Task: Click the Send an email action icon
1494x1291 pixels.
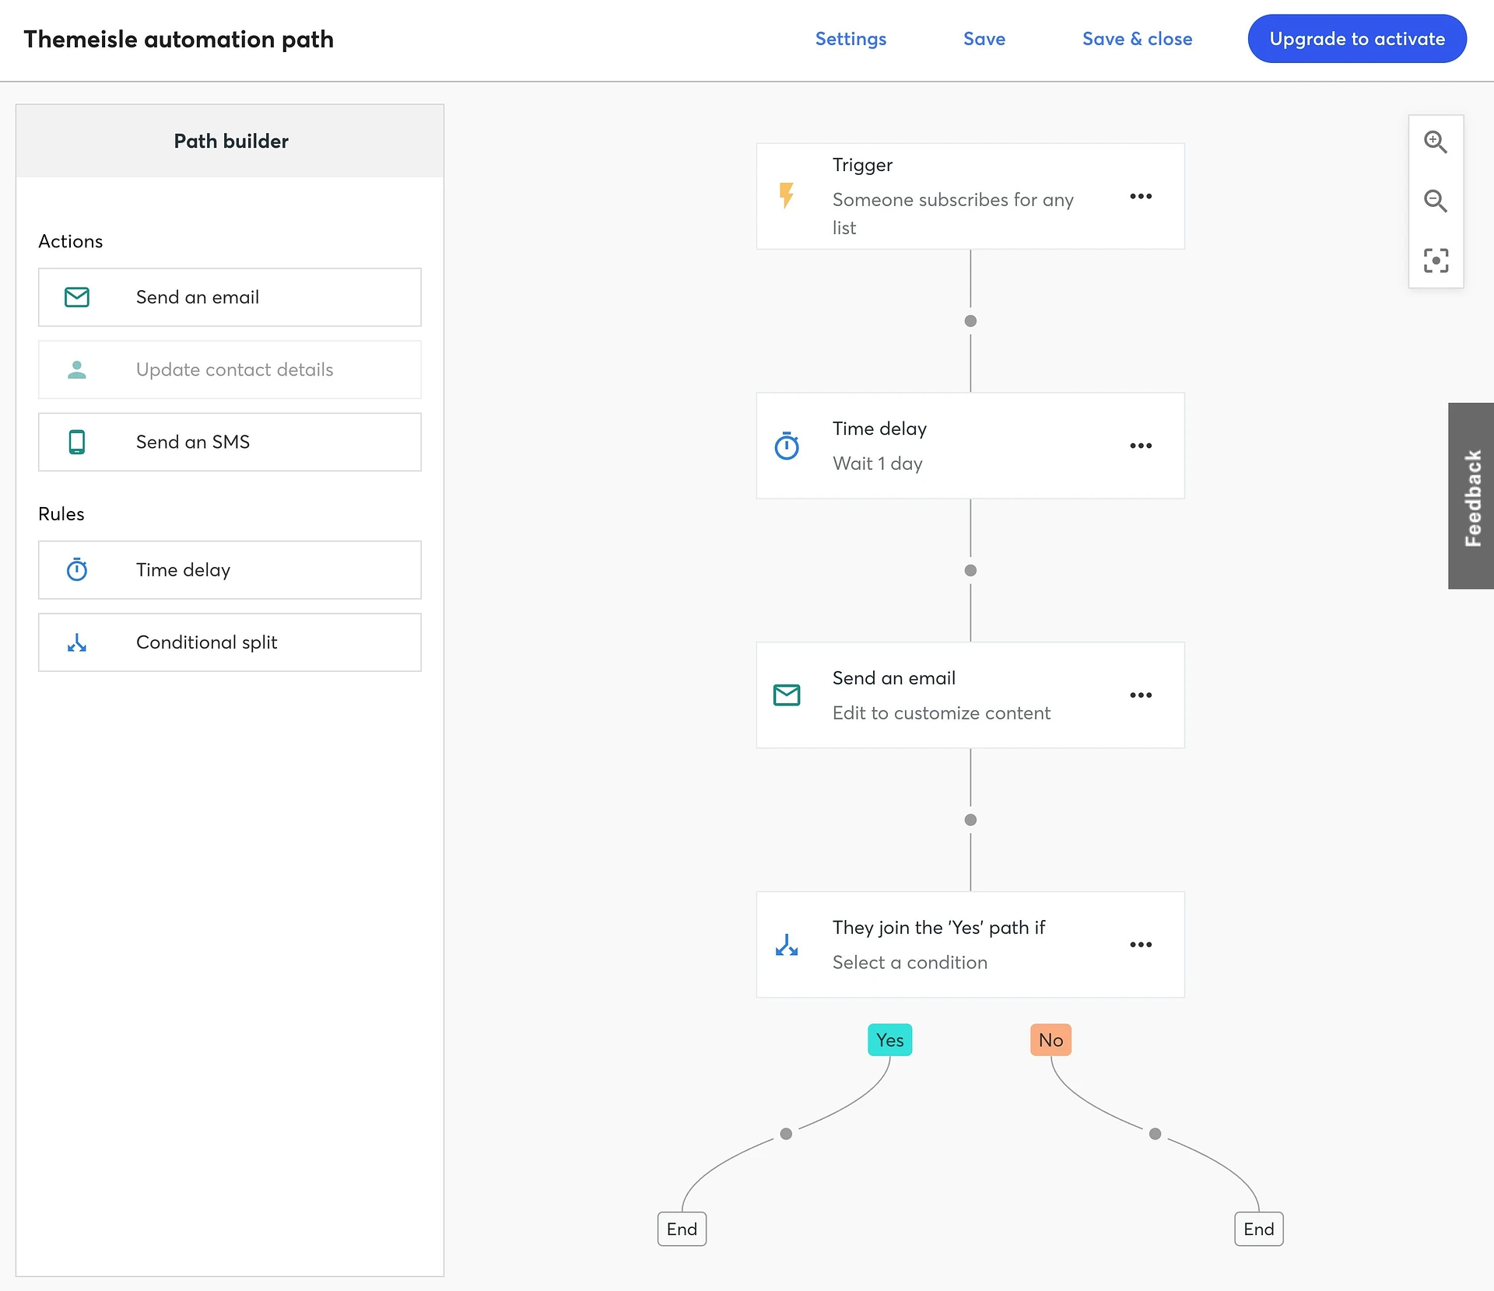Action: (76, 297)
